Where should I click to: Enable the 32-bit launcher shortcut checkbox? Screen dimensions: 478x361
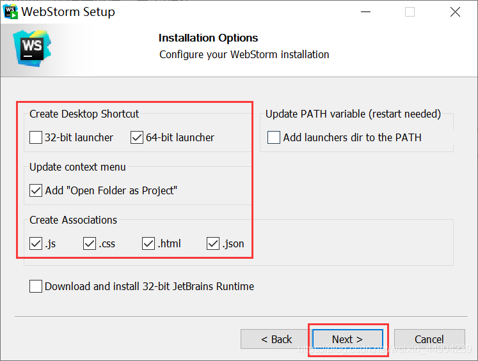pyautogui.click(x=36, y=137)
